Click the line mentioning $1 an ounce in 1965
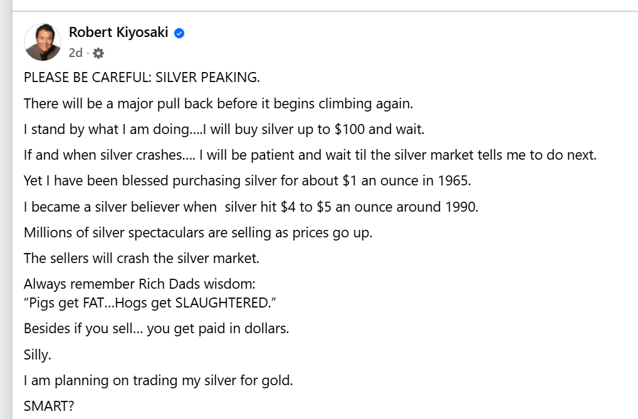The height and width of the screenshot is (419, 638). 247,181
